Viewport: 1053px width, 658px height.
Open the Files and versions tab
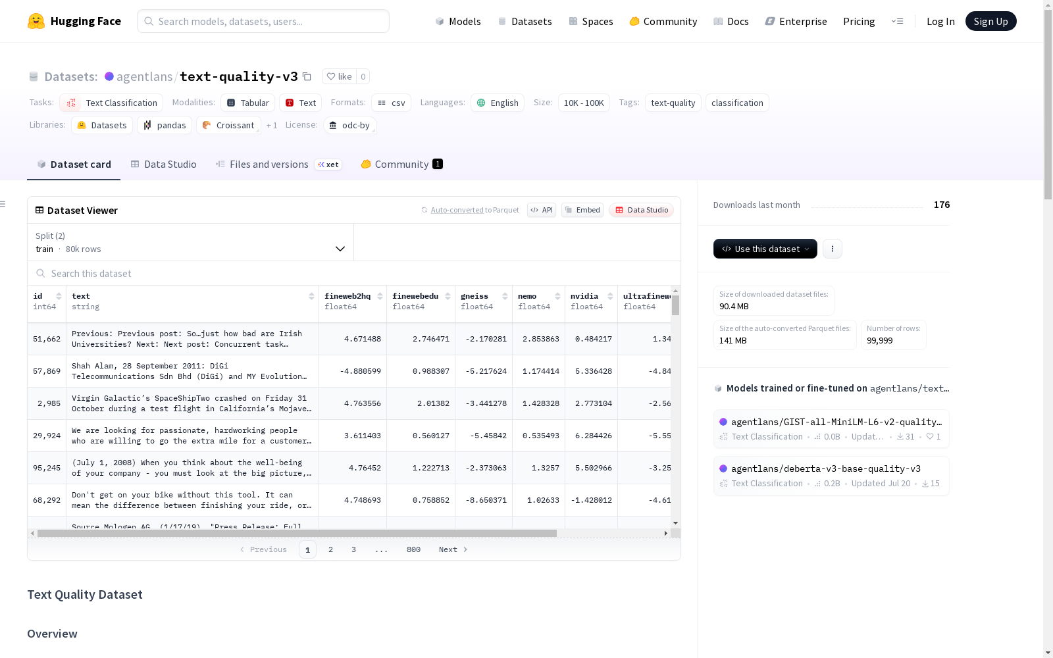click(x=278, y=164)
